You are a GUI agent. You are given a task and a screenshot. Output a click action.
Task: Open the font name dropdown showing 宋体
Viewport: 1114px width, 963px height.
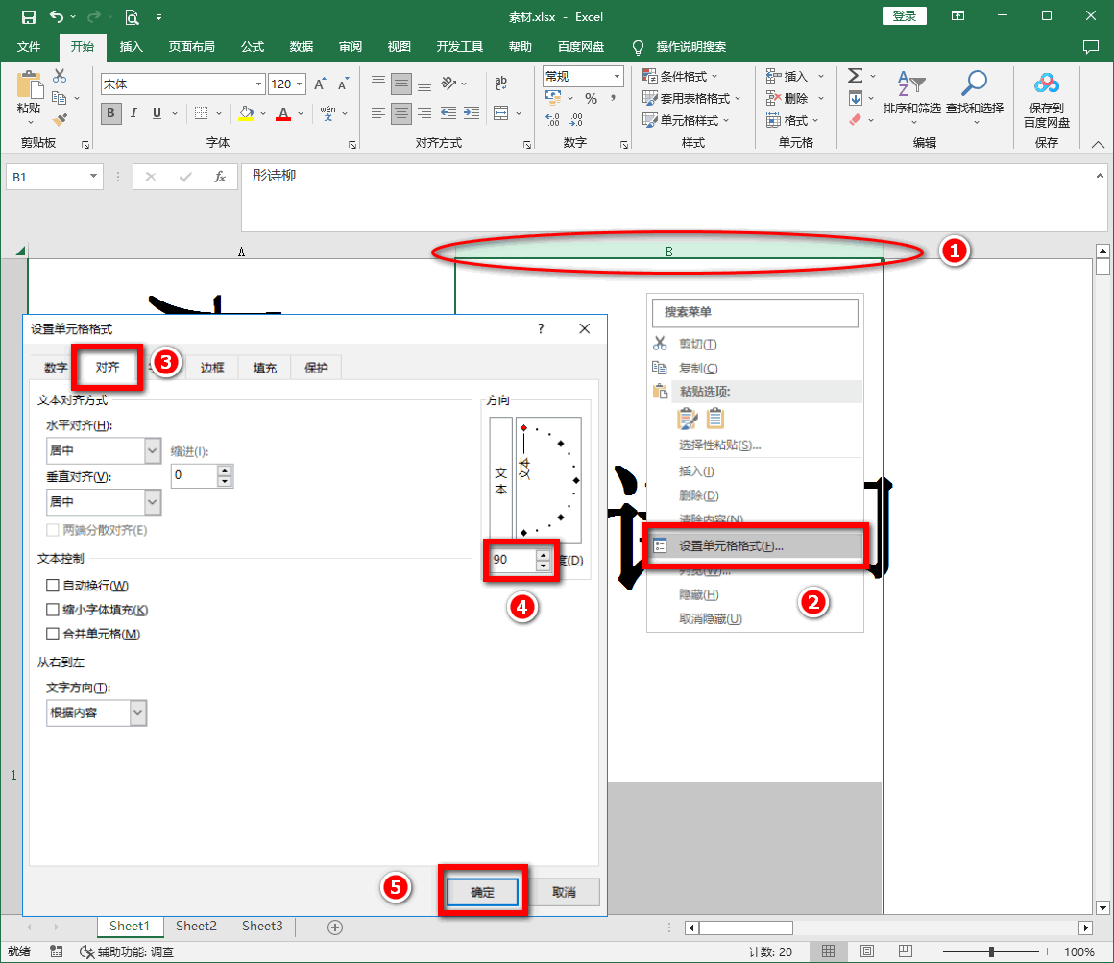(258, 84)
